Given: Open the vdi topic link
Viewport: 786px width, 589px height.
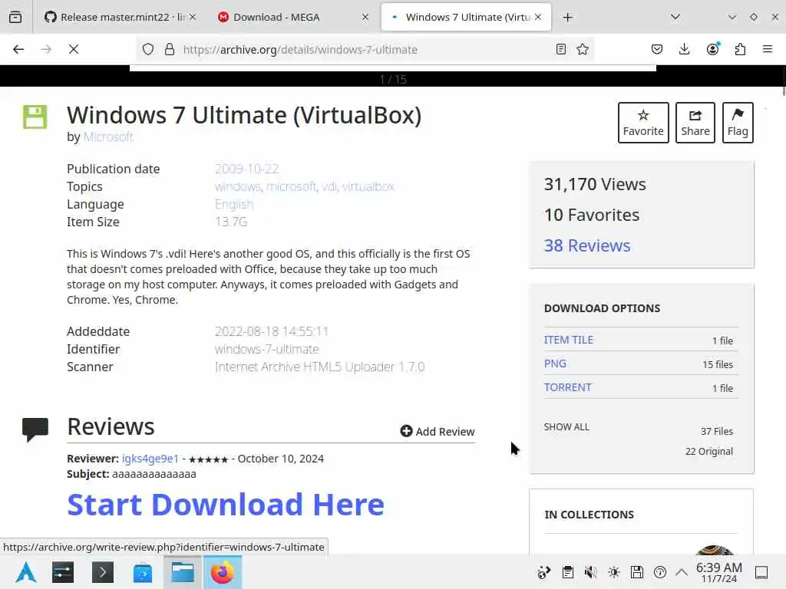Looking at the screenshot, I should click(x=329, y=186).
